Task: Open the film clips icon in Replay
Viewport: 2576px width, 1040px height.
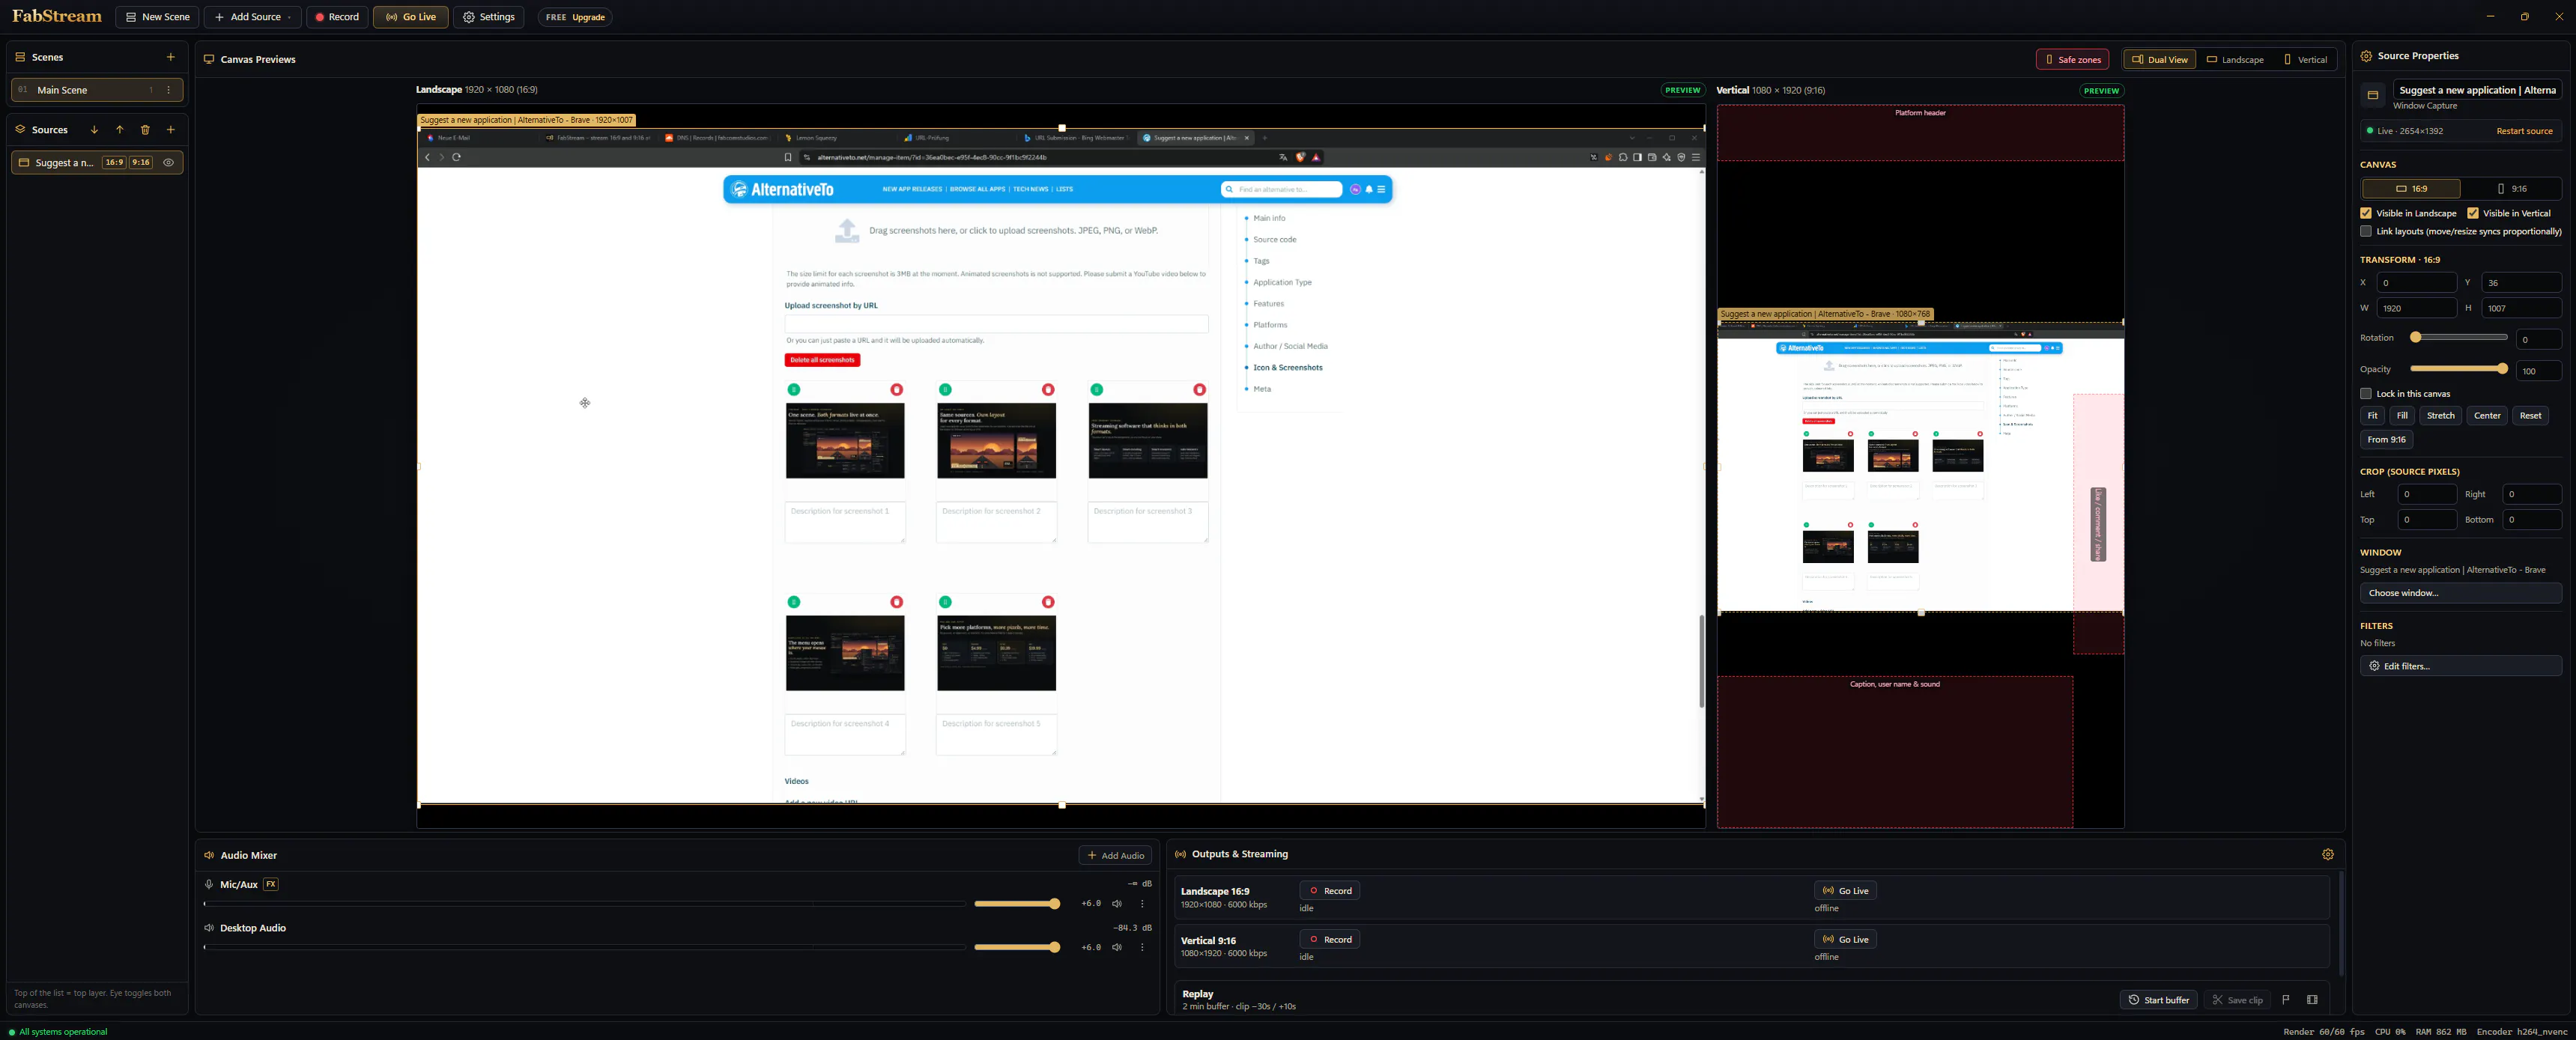Action: click(x=2312, y=999)
